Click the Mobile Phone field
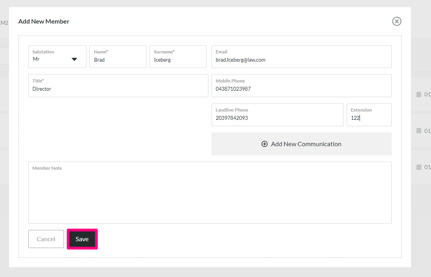The image size is (431, 277). pos(301,86)
